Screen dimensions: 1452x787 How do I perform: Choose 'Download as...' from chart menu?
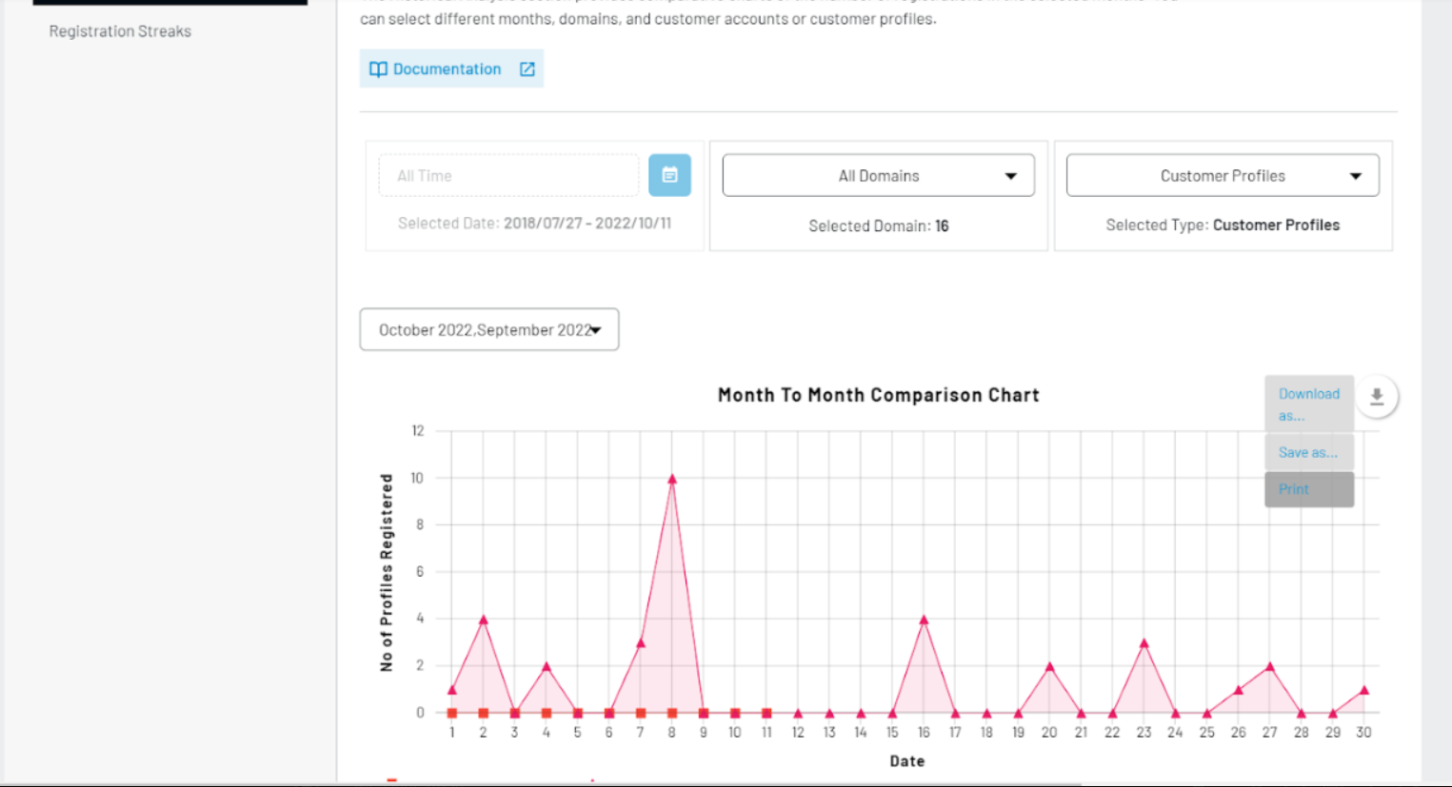[1308, 403]
